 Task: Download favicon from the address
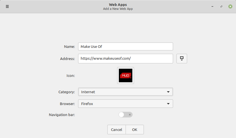click(x=182, y=59)
